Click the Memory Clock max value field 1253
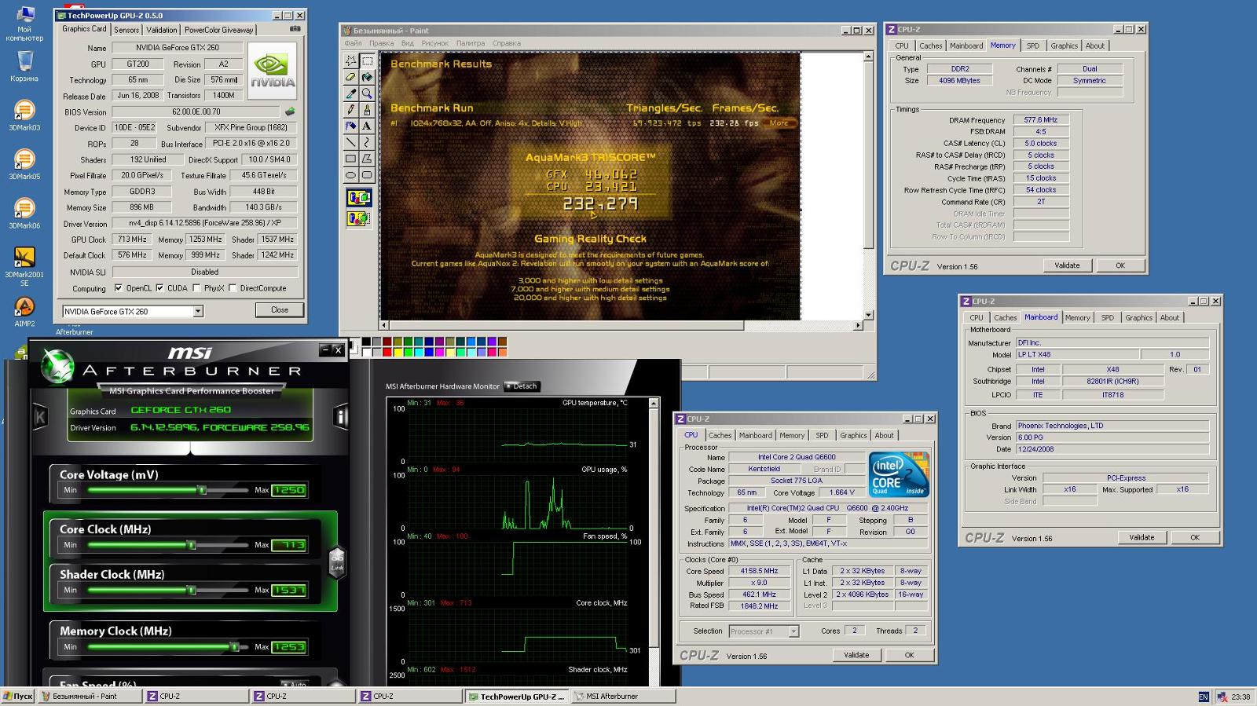 [288, 647]
